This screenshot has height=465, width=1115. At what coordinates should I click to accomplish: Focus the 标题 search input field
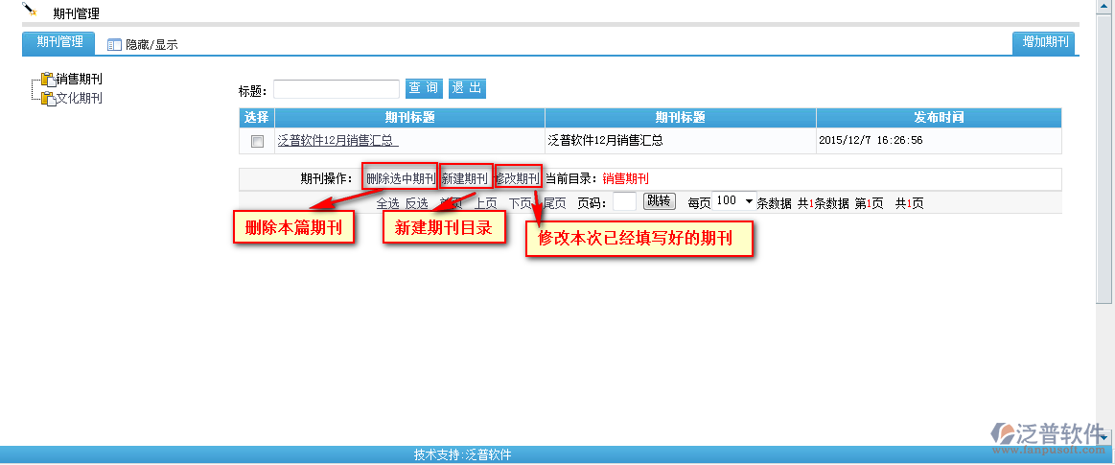tap(337, 89)
